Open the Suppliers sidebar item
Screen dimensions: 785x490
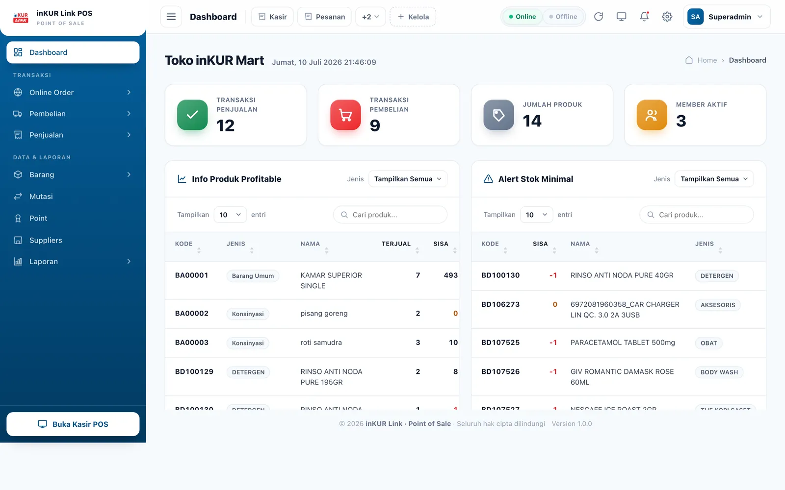click(x=73, y=240)
